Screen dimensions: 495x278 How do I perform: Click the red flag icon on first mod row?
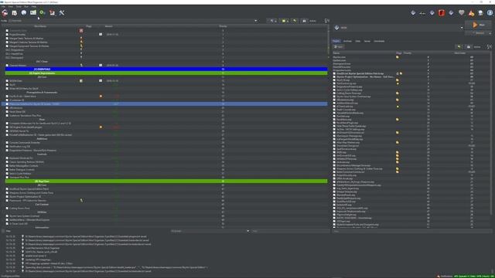coord(81,31)
